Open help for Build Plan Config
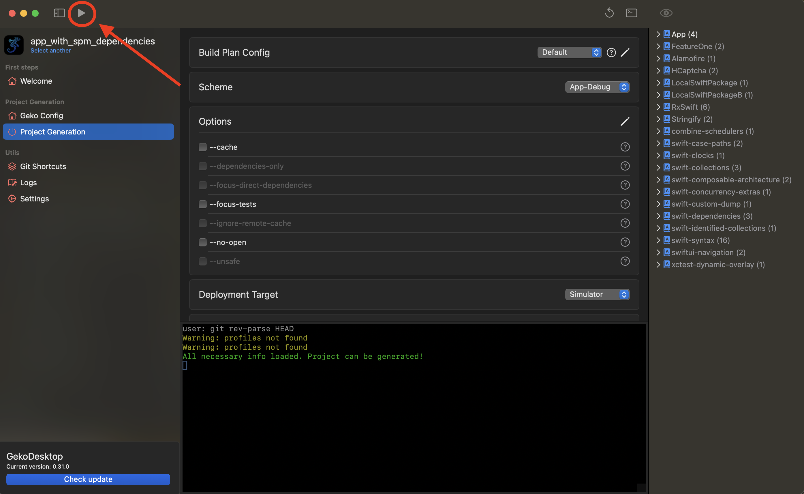The width and height of the screenshot is (804, 494). (611, 53)
